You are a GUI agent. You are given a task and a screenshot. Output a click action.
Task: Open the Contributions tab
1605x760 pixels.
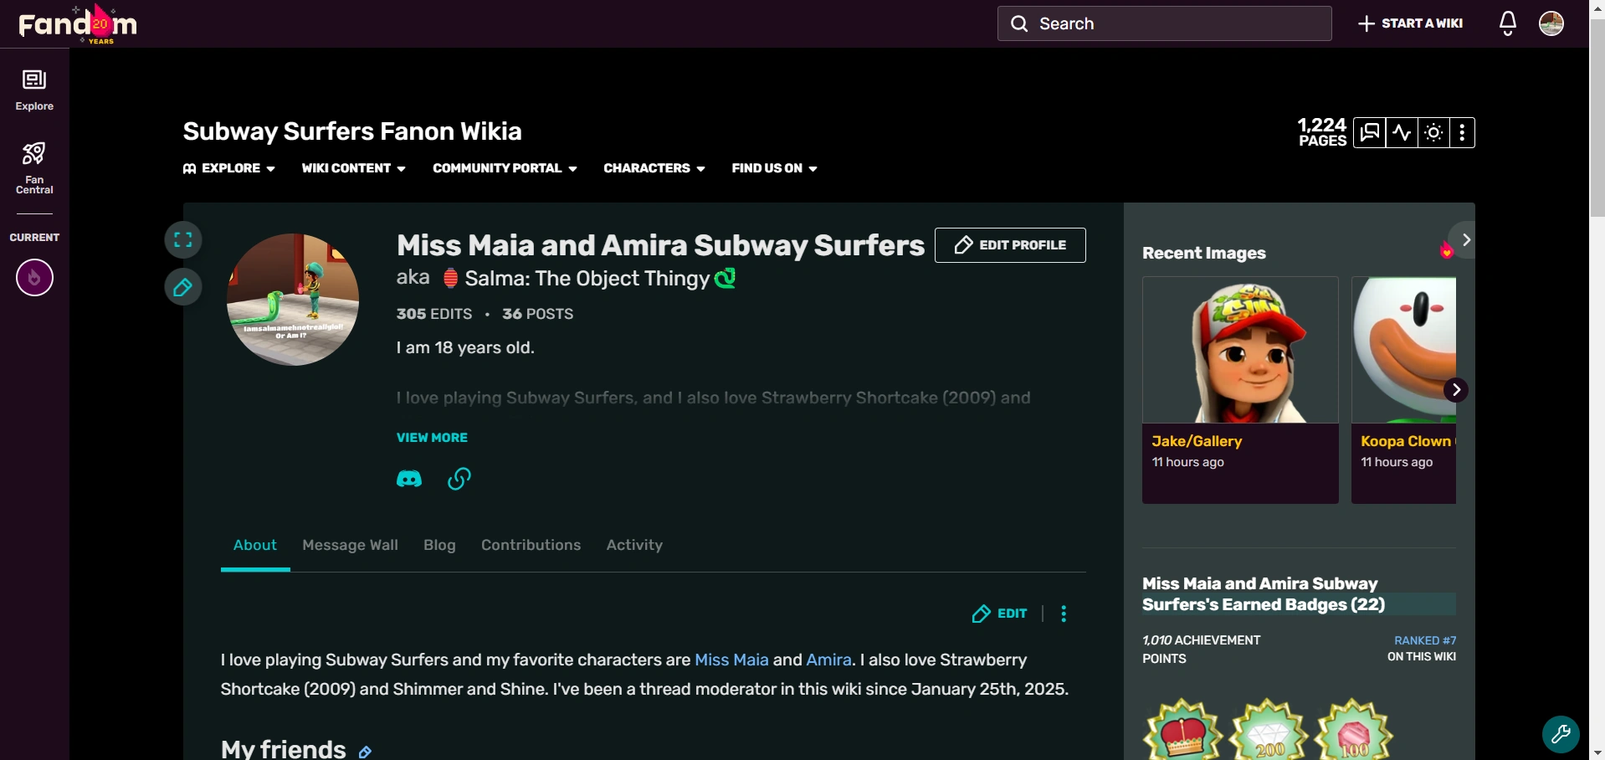(x=531, y=546)
